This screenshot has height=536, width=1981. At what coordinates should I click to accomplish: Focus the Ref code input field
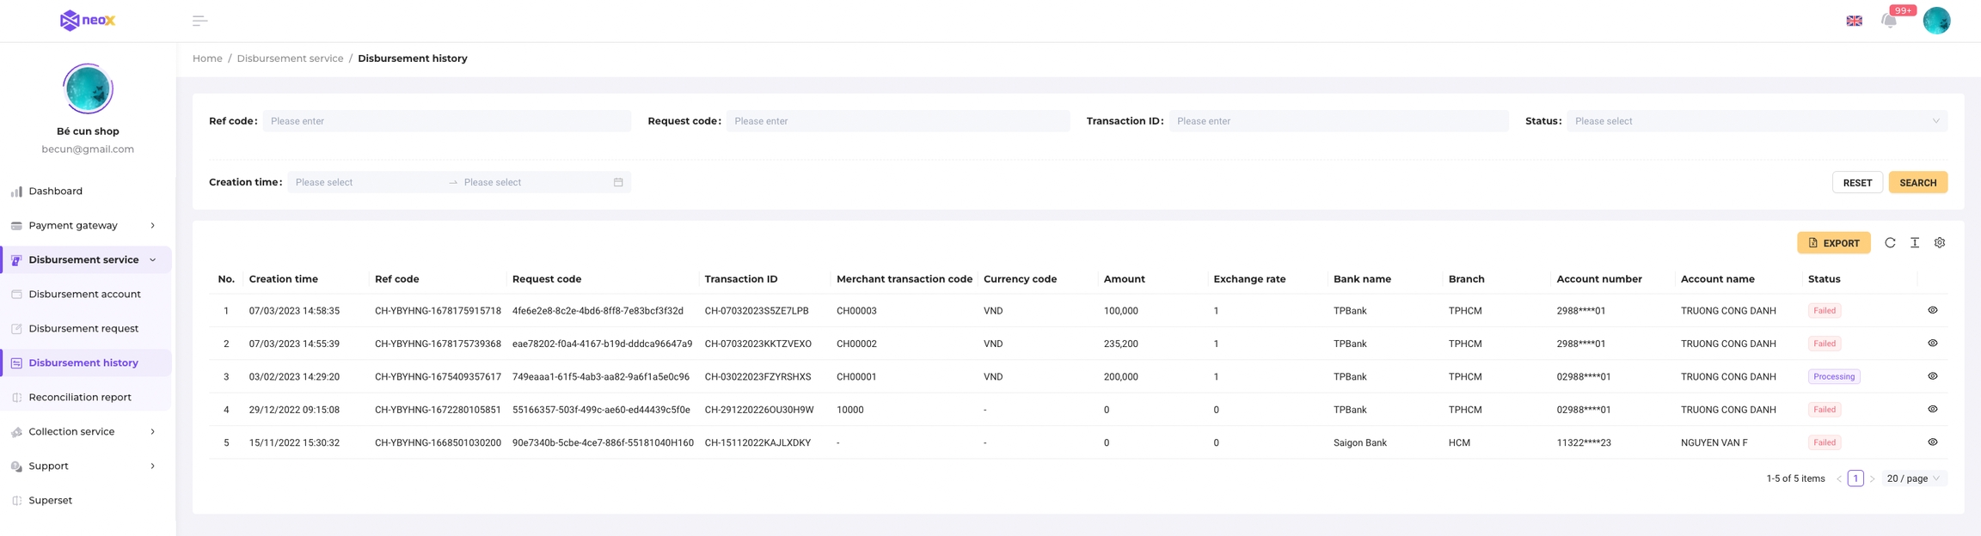[x=447, y=121]
